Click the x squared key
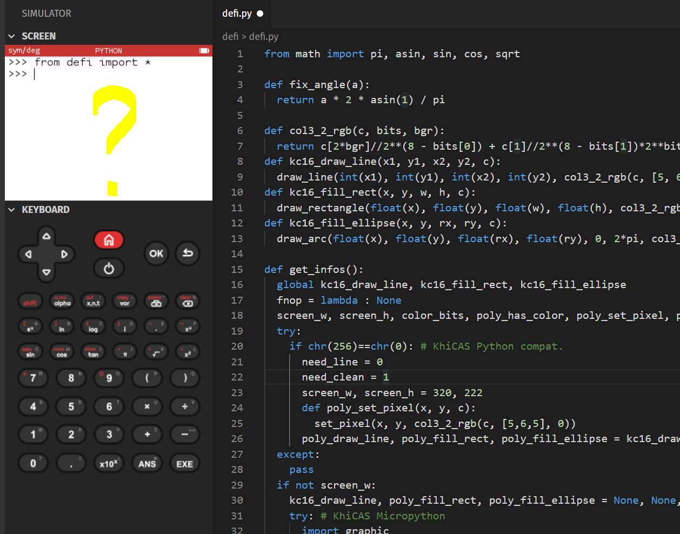This screenshot has height=534, width=680. click(x=188, y=352)
